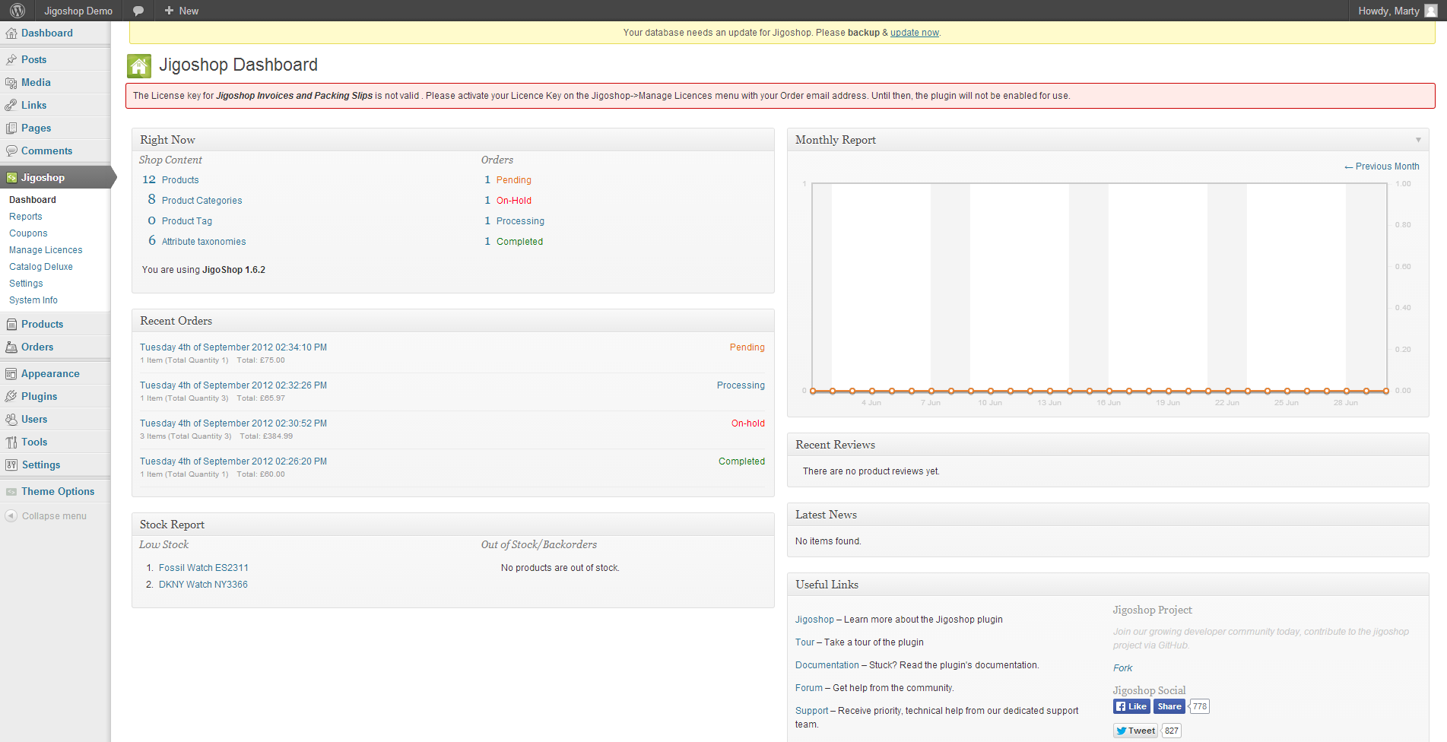Click Marty's user avatar icon
The image size is (1447, 742).
point(1430,11)
